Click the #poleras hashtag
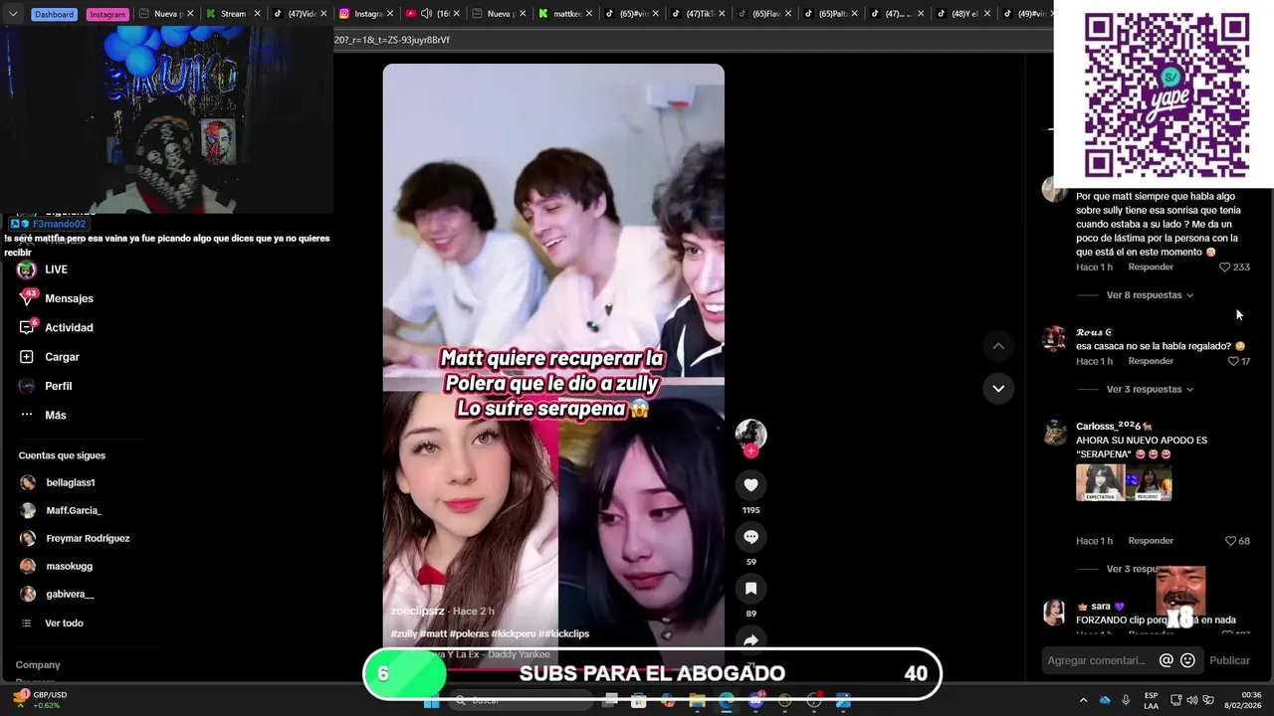This screenshot has width=1274, height=716. (x=468, y=633)
